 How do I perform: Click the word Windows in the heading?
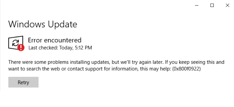27,24
